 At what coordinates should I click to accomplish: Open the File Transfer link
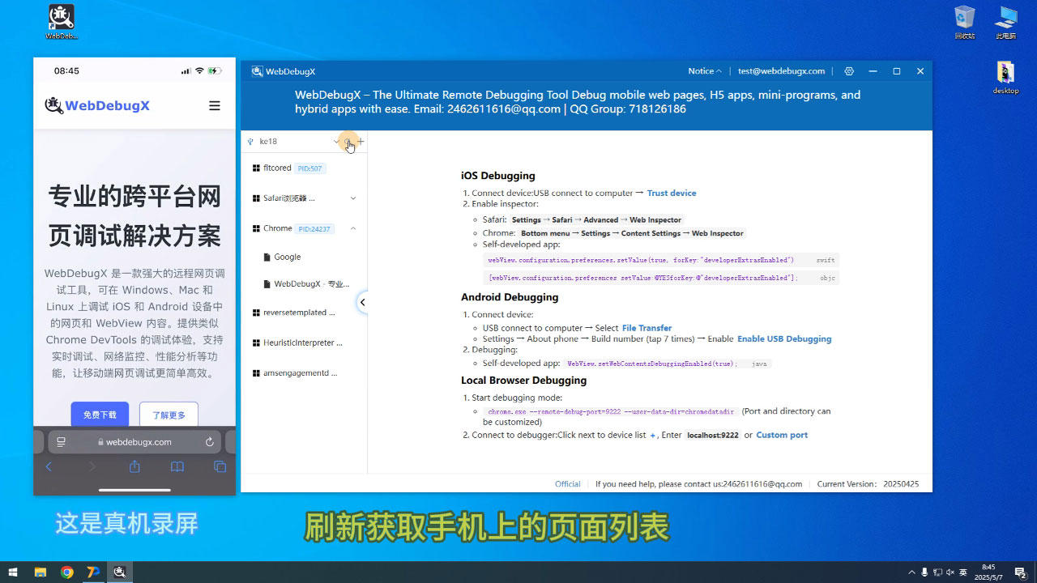[647, 328]
